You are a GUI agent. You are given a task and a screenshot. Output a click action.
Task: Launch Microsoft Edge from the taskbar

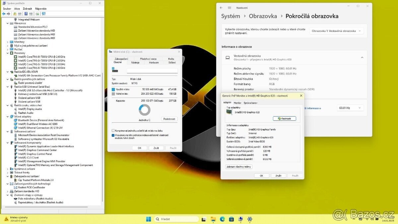(222, 219)
